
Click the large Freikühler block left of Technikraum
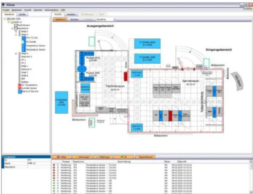point(61,102)
